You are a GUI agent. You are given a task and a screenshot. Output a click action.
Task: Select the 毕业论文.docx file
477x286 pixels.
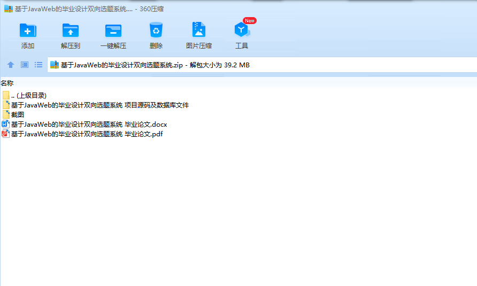point(84,125)
